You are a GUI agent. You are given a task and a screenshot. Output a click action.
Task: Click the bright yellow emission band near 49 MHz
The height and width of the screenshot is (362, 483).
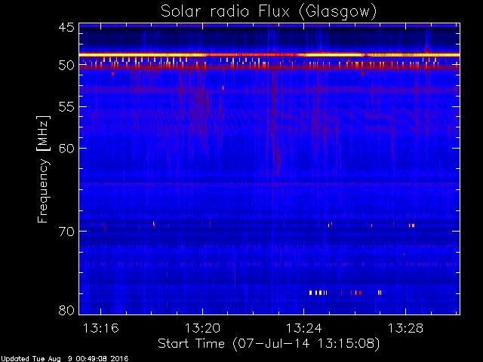[x=269, y=55]
